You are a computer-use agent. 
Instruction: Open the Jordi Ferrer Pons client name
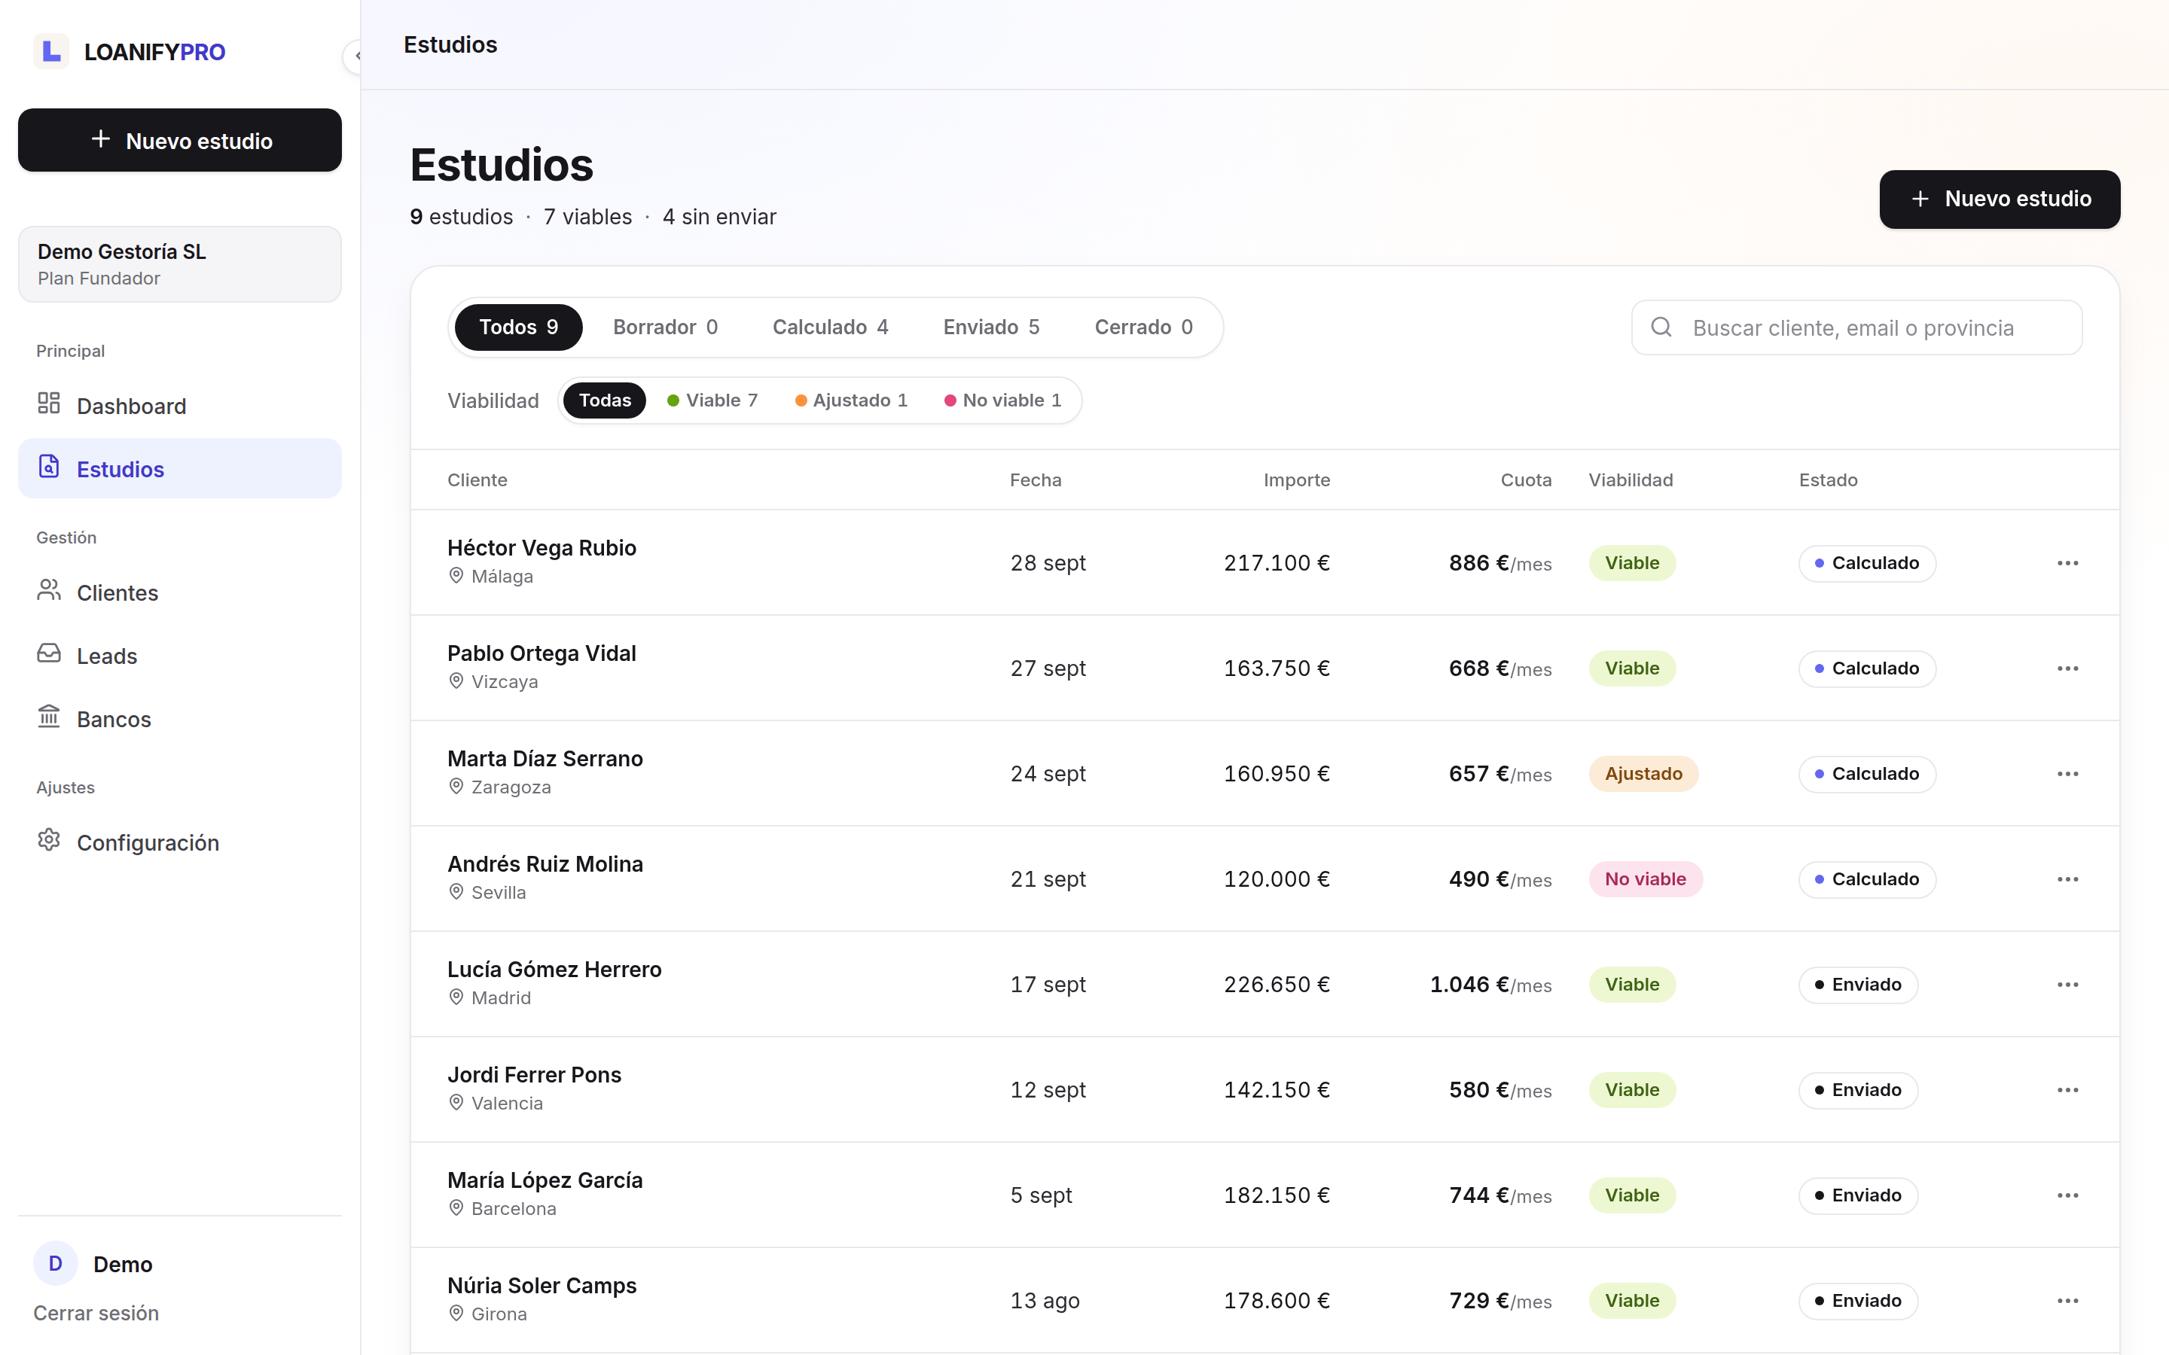tap(534, 1074)
